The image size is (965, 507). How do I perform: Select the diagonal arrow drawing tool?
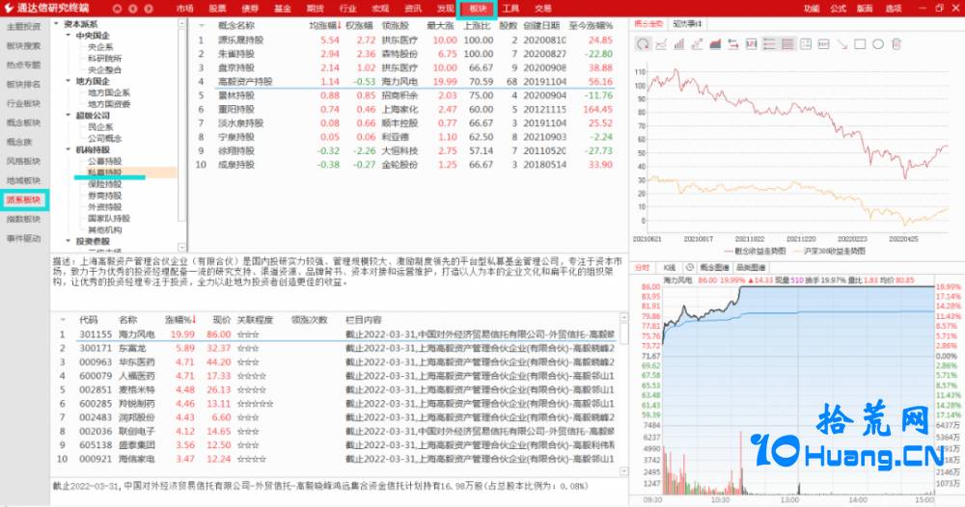pos(841,44)
